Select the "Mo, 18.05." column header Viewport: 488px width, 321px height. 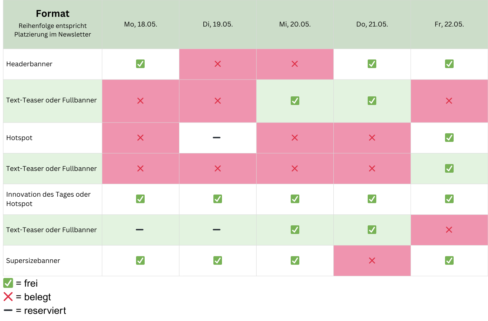pos(141,25)
